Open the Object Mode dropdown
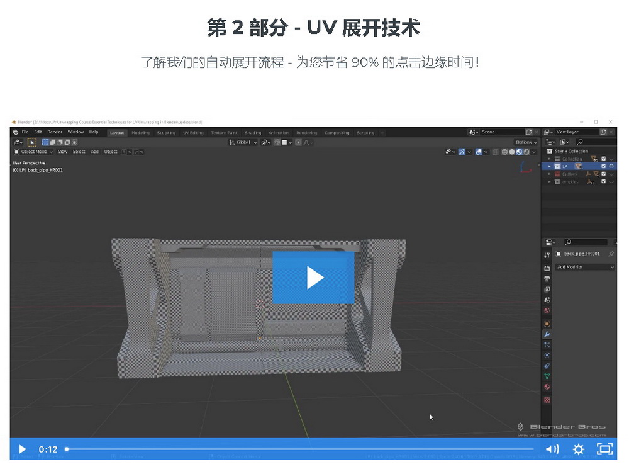This screenshot has height=474, width=629. pos(33,152)
